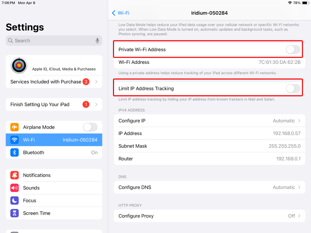Enable Private Wi-Fi Address toggle

click(x=293, y=50)
